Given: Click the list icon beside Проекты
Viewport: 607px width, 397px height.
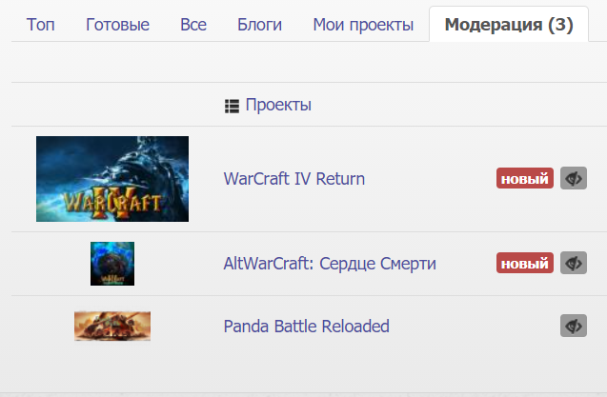Looking at the screenshot, I should coord(232,106).
